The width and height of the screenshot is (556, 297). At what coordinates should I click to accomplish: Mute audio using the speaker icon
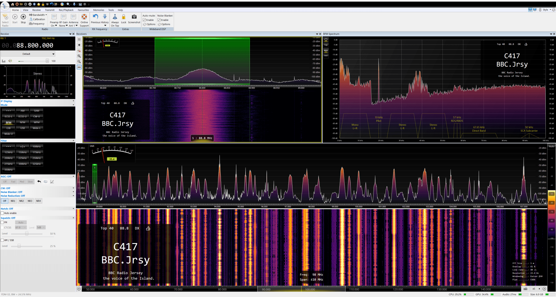pyautogui.click(x=10, y=61)
